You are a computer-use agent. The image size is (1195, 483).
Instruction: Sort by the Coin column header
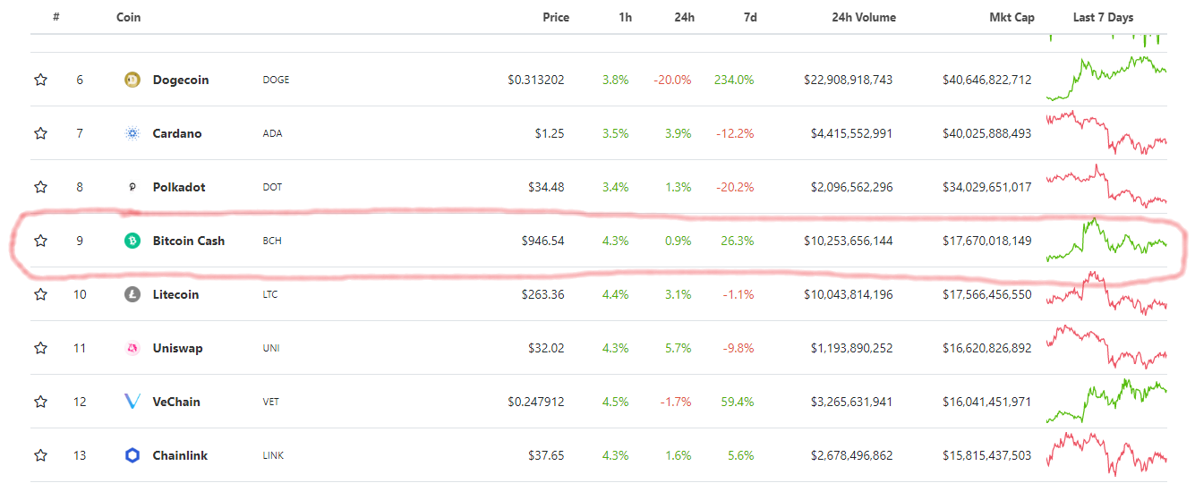click(128, 17)
